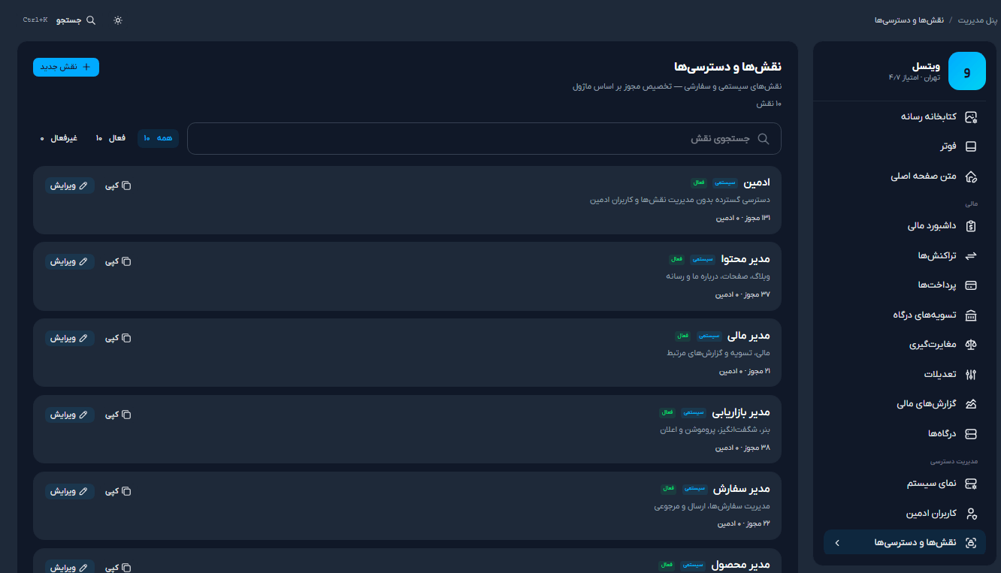Edit the ادمین role
This screenshot has width=1001, height=573.
pyautogui.click(x=69, y=185)
